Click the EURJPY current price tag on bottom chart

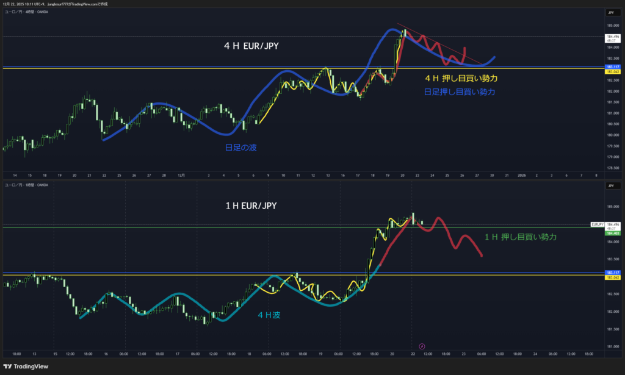[598, 224]
